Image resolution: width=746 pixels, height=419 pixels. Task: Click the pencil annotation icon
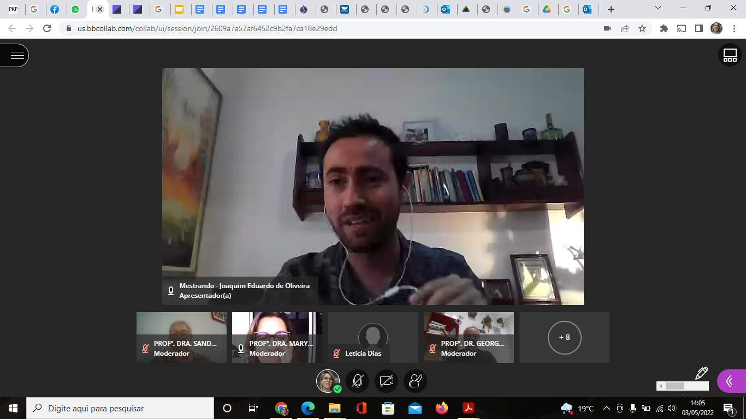701,373
